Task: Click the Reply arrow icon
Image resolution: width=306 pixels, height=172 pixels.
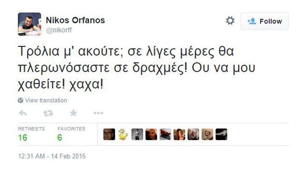Action: pyautogui.click(x=23, y=113)
